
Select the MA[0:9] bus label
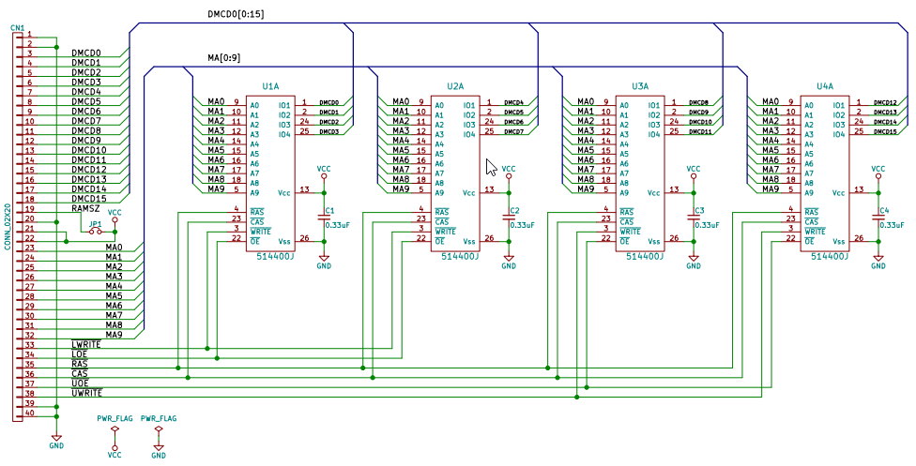(x=224, y=58)
